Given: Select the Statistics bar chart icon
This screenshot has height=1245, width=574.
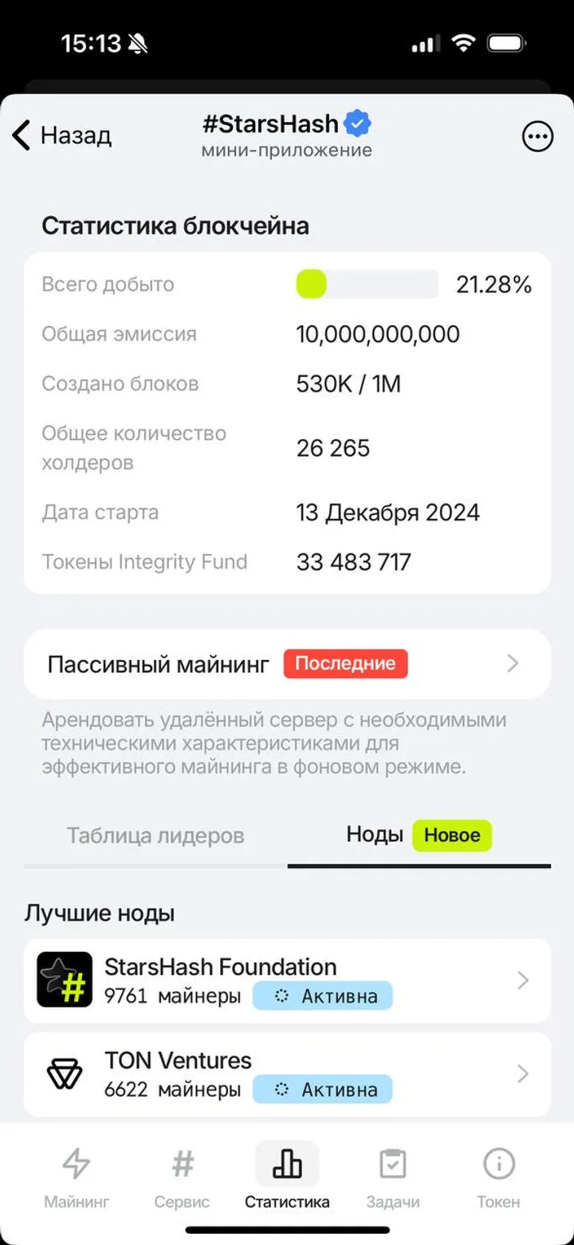Looking at the screenshot, I should click(287, 1164).
